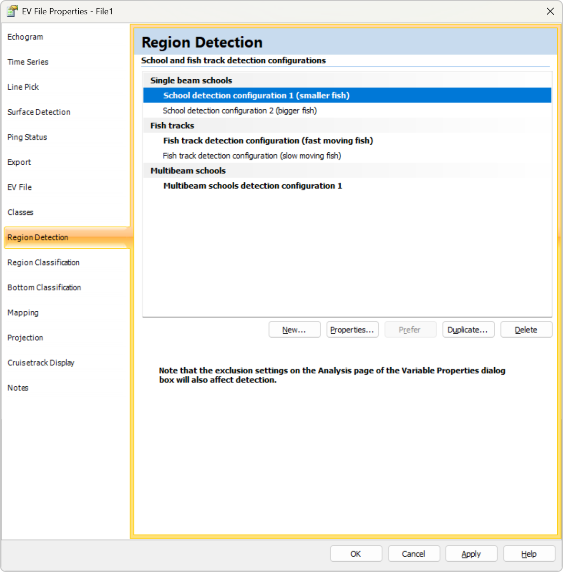563x572 pixels.
Task: Click the Multibeam schools group header
Action: tap(347, 171)
